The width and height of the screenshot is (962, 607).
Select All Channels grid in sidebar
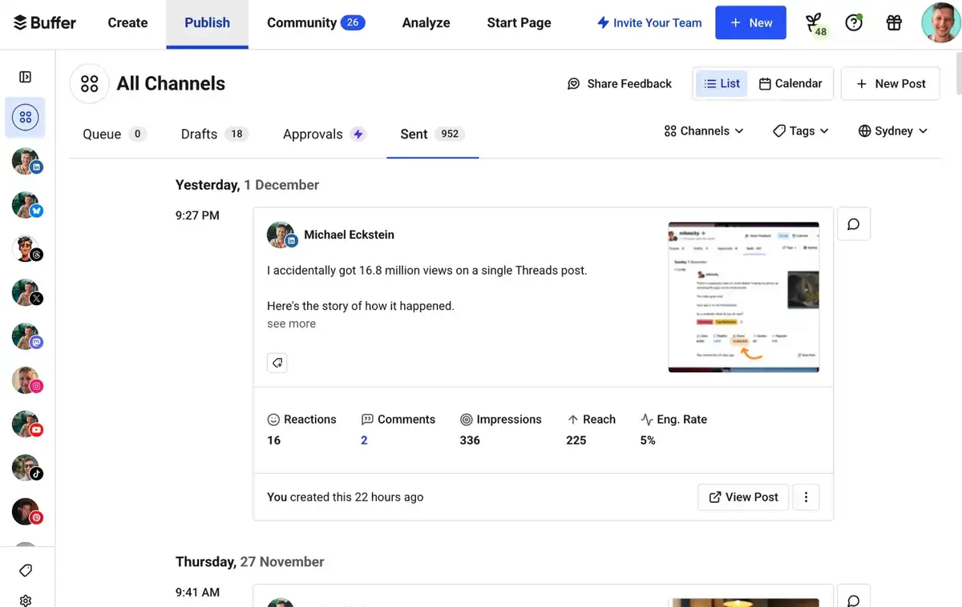point(26,119)
